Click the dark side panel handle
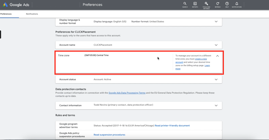 click(x=1, y=34)
